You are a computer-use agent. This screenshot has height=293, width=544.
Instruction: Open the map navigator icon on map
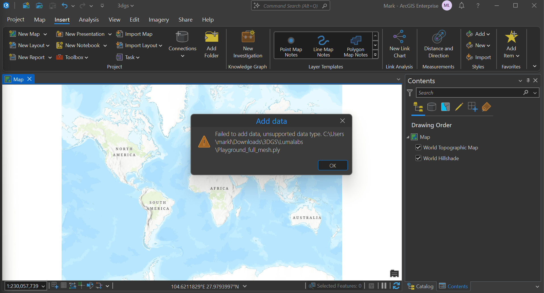pyautogui.click(x=394, y=273)
